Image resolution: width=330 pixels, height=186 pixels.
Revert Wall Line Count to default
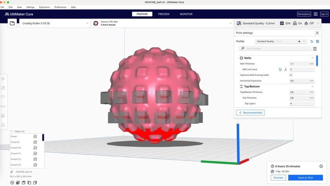coord(280,69)
